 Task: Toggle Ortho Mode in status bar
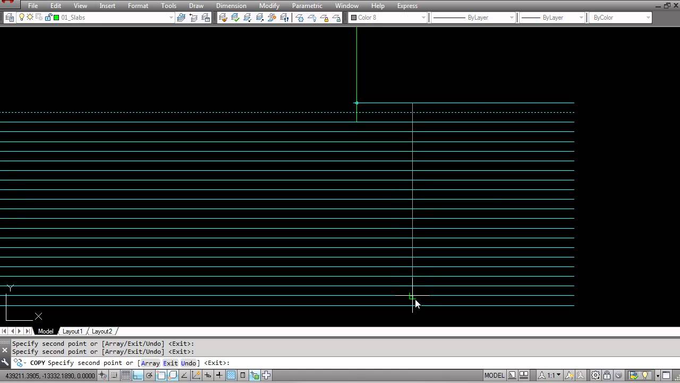[x=138, y=376]
